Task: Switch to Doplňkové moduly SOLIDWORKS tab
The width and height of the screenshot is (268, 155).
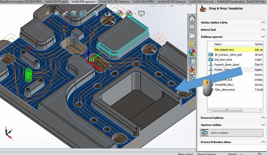Action: coord(21,2)
